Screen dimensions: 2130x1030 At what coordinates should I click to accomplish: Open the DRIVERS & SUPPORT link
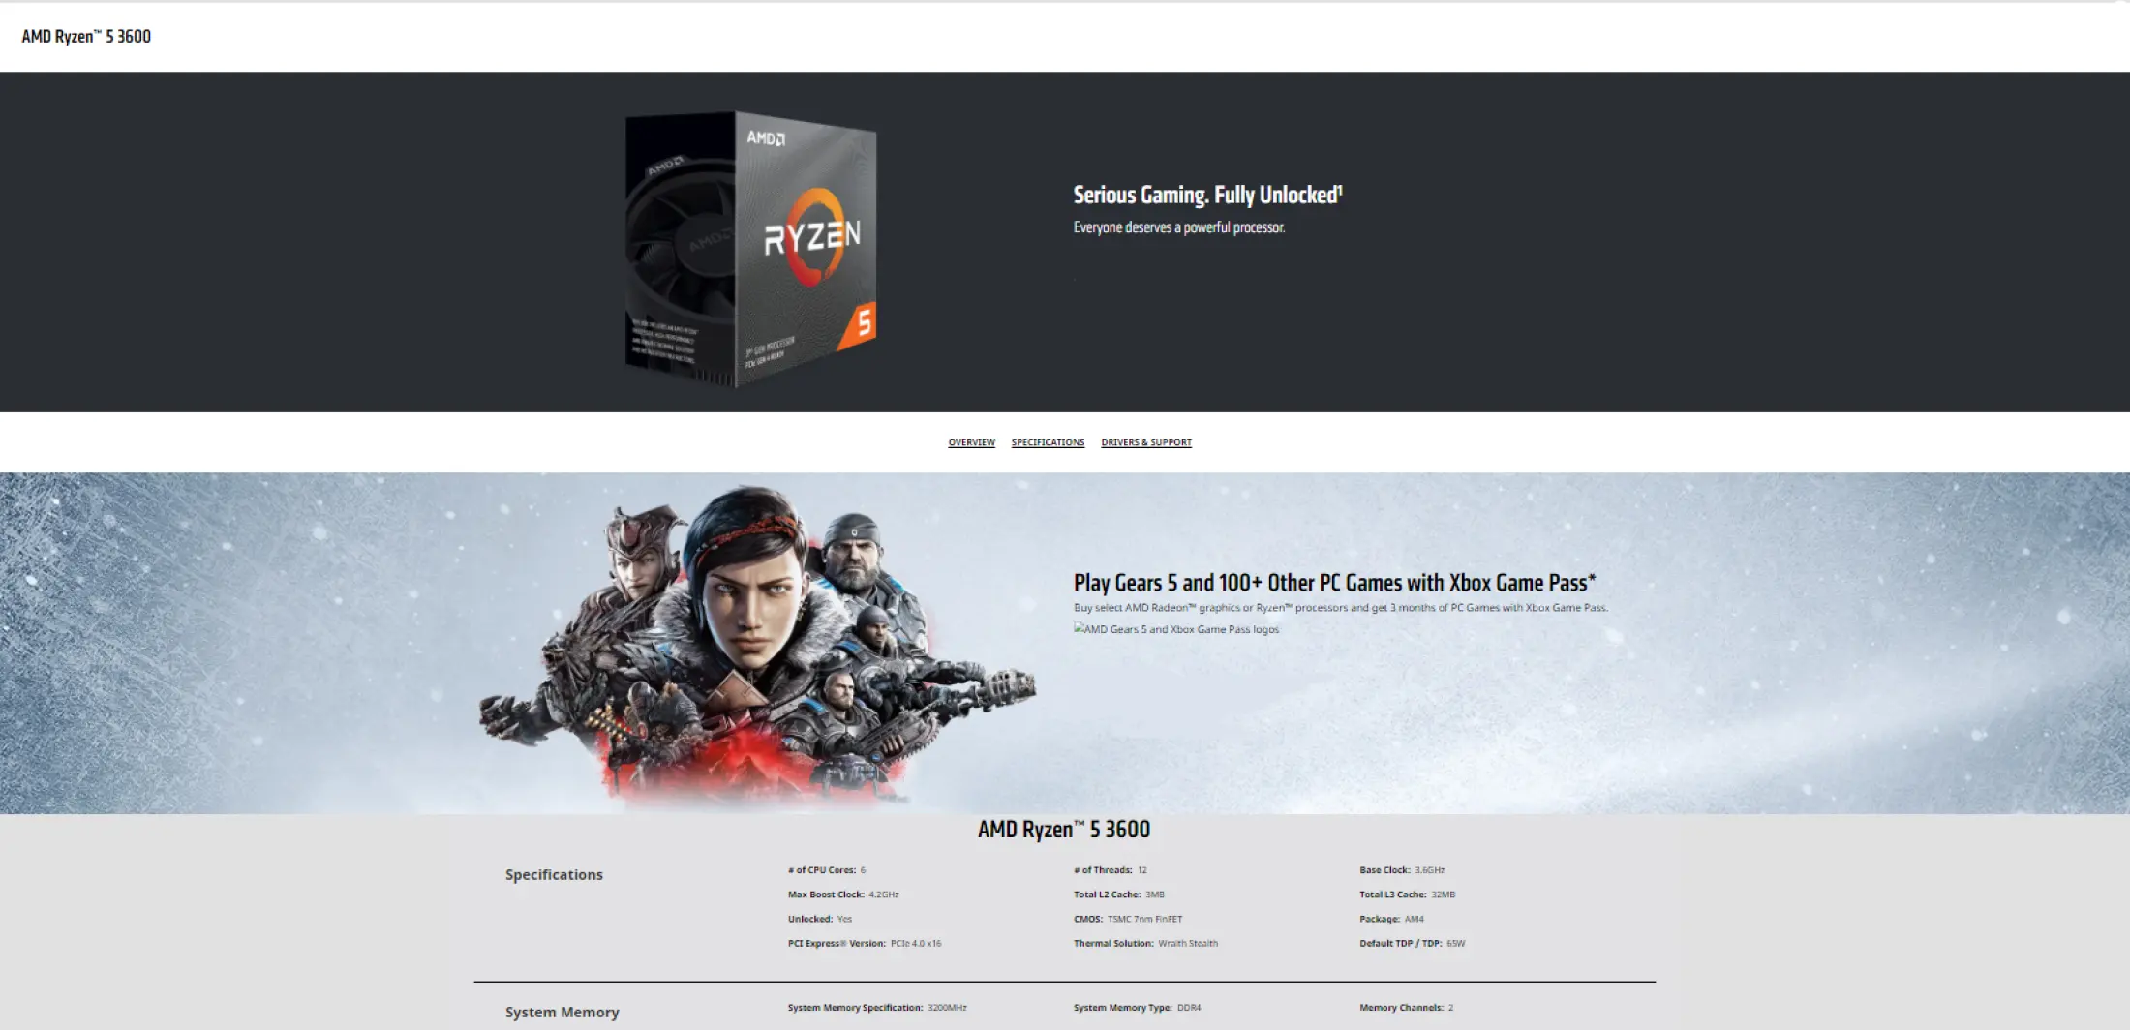pos(1146,442)
